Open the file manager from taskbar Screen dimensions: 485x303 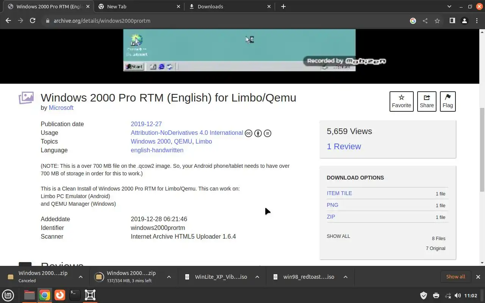(x=29, y=295)
